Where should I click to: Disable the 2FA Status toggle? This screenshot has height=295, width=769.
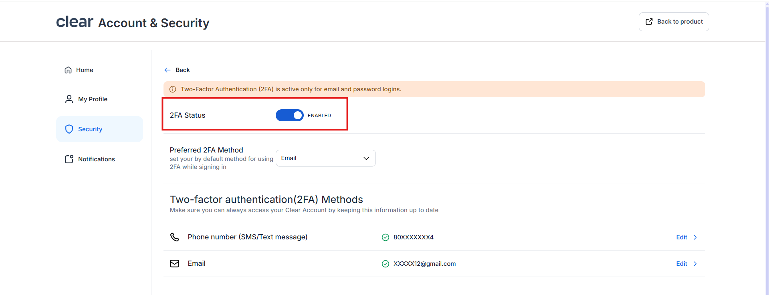[x=289, y=115]
